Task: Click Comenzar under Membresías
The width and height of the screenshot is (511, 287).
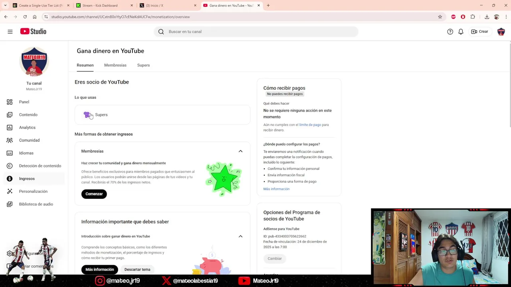Action: pos(94,194)
